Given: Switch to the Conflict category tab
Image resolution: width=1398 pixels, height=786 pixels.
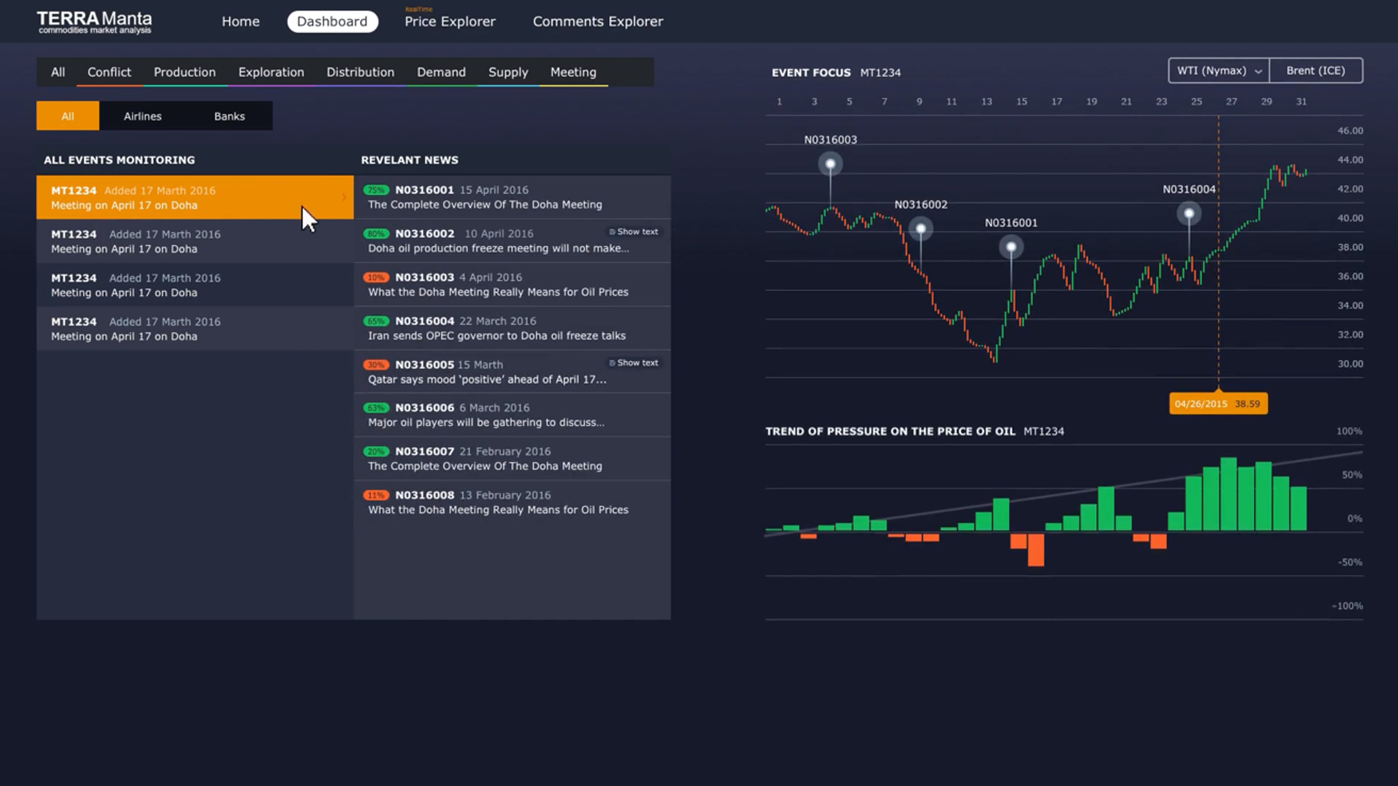Looking at the screenshot, I should [109, 72].
